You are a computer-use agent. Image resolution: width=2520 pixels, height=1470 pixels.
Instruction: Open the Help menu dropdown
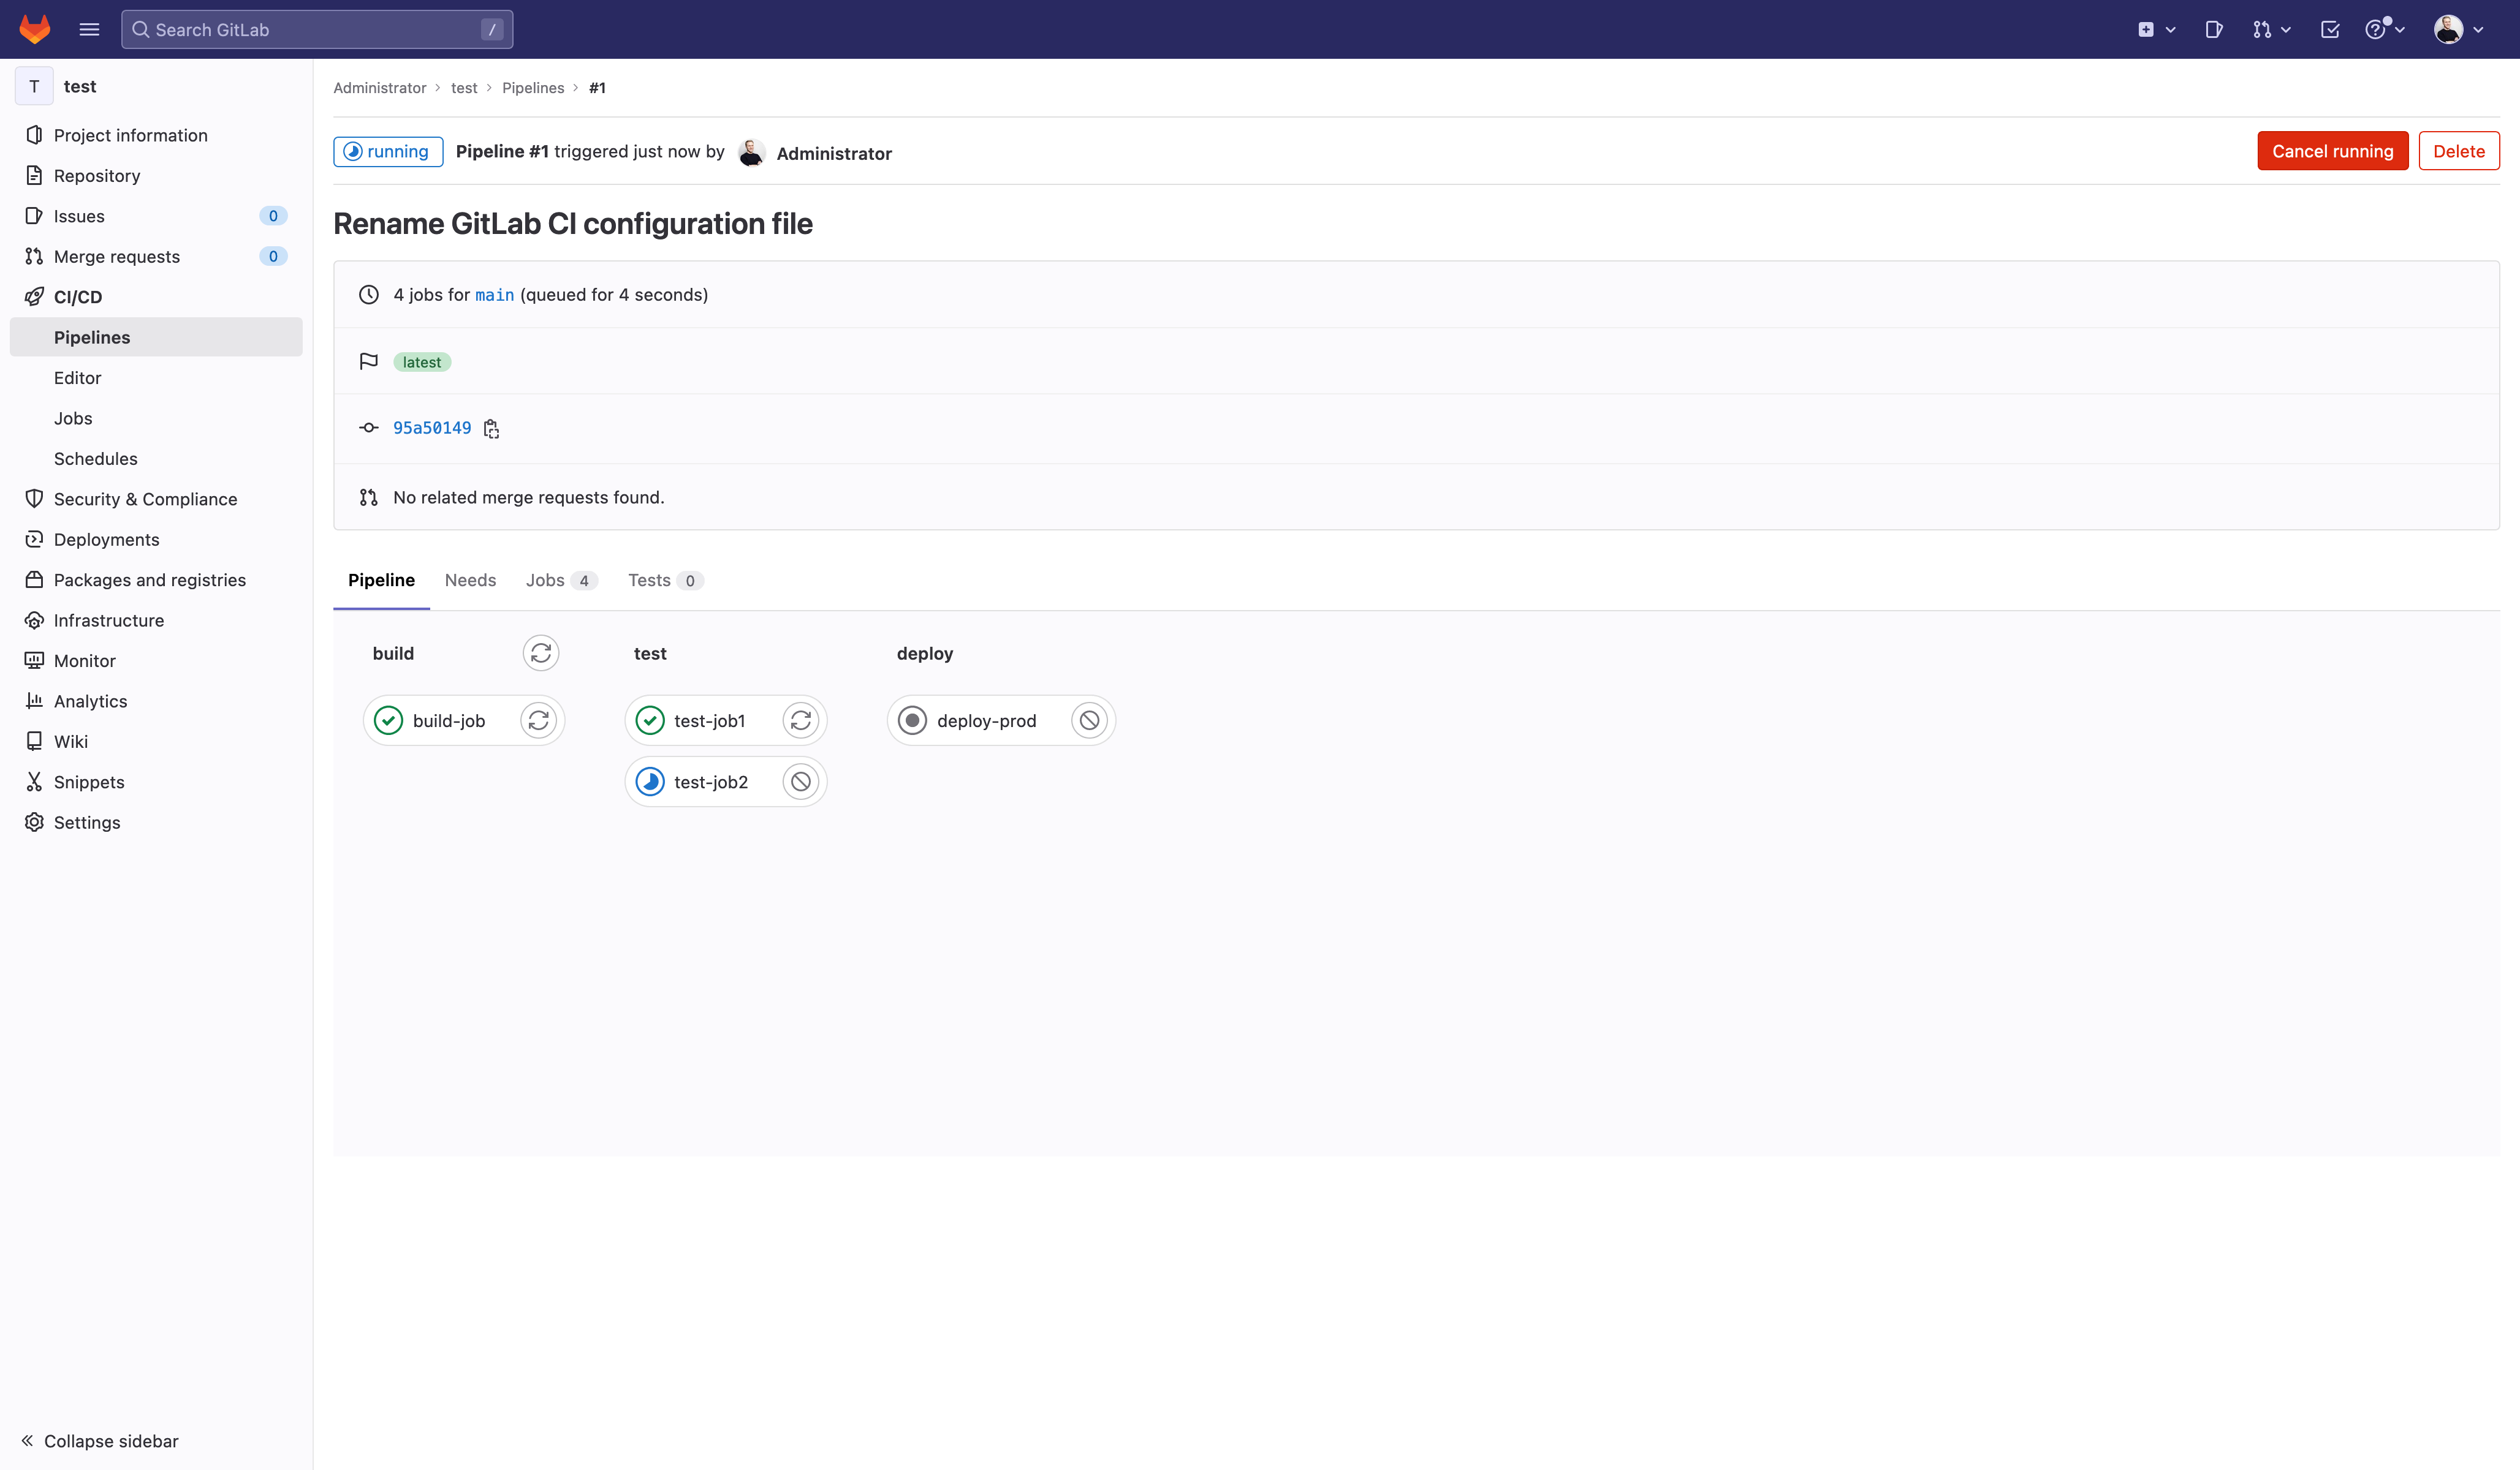2385,29
